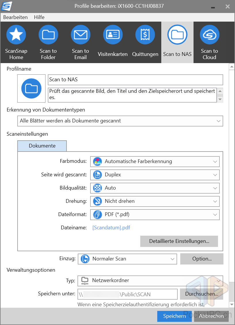Open the Typ Netzwerkordner dropdown

[x=150, y=281]
